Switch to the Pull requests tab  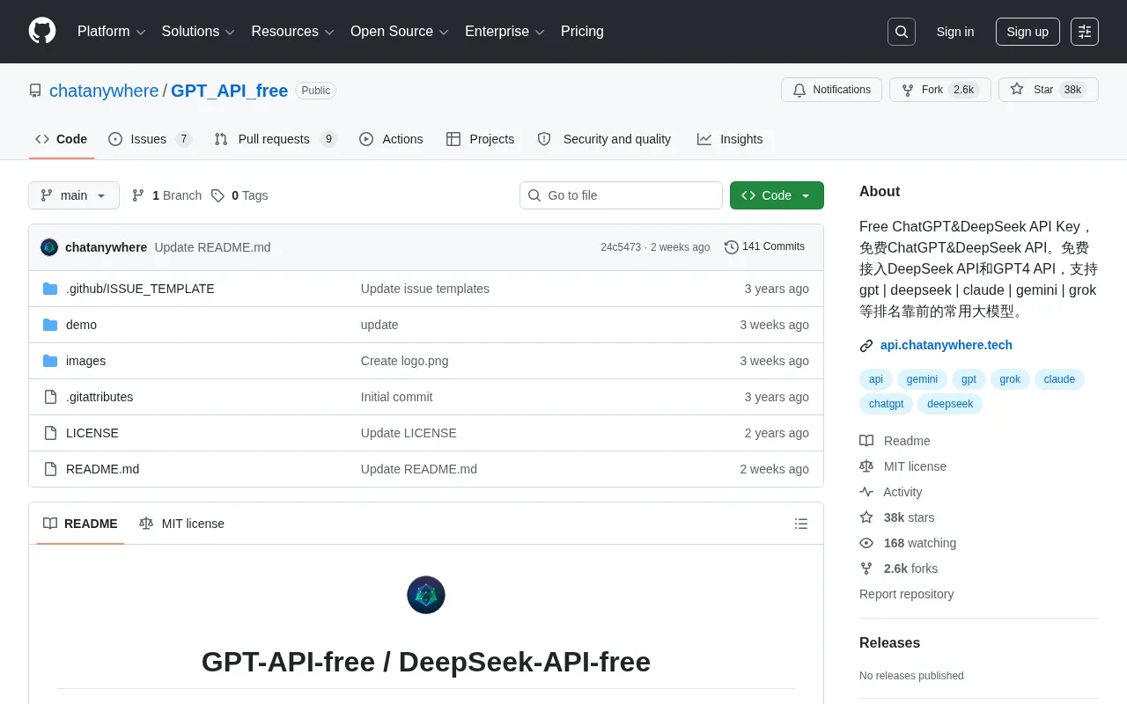276,139
